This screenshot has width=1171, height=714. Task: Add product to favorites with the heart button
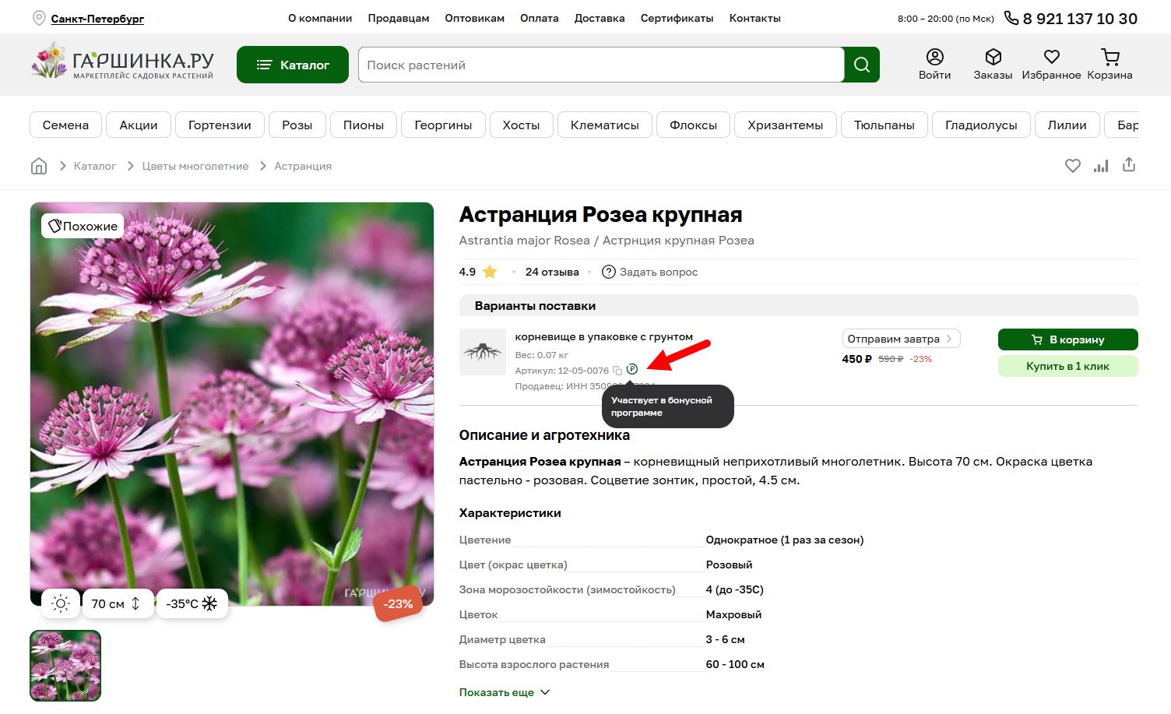coord(1072,165)
